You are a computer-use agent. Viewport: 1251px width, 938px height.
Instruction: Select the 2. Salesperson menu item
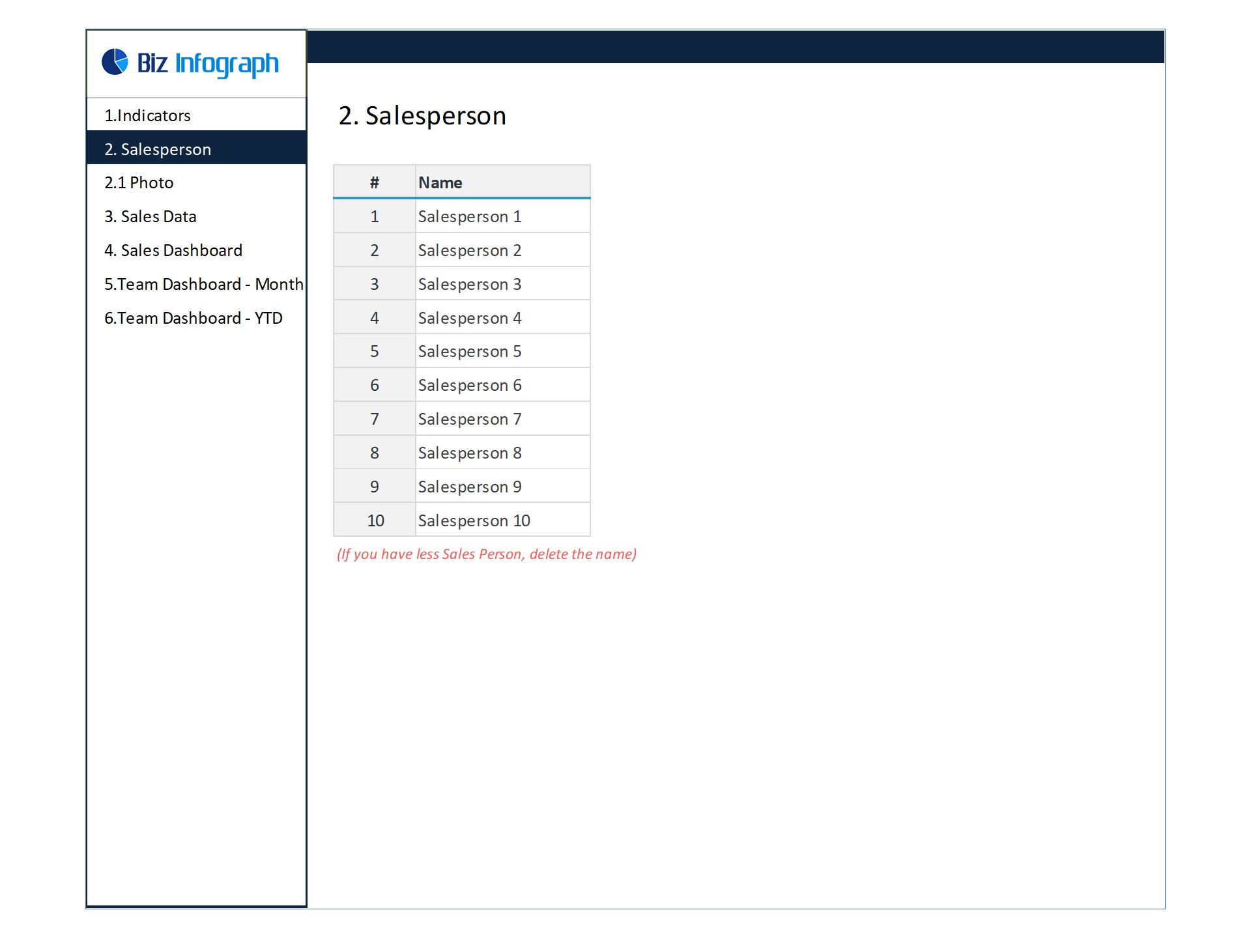tap(196, 149)
